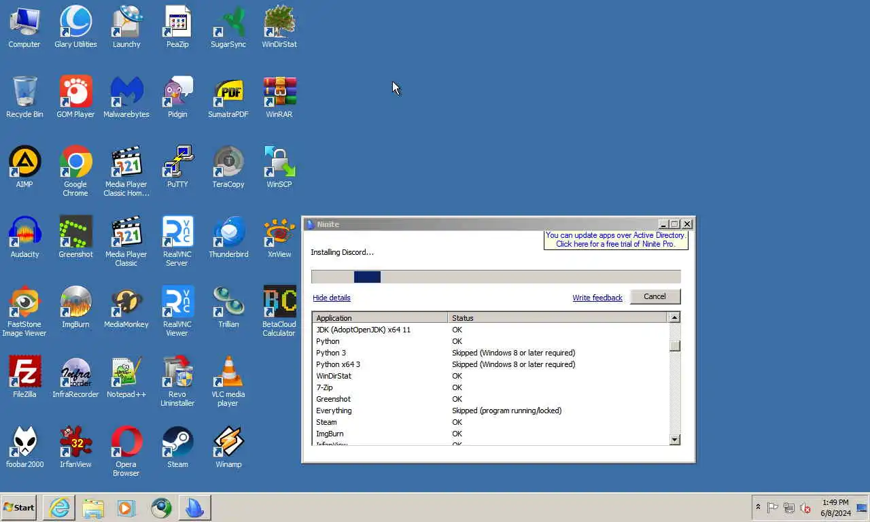Select the Python x64 3 row
Image resolution: width=870 pixels, height=522 pixels.
490,364
